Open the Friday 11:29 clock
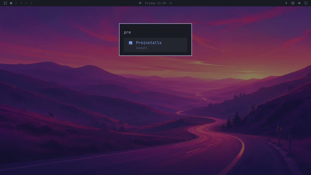Viewport: 311px width, 175px height. (155, 3)
